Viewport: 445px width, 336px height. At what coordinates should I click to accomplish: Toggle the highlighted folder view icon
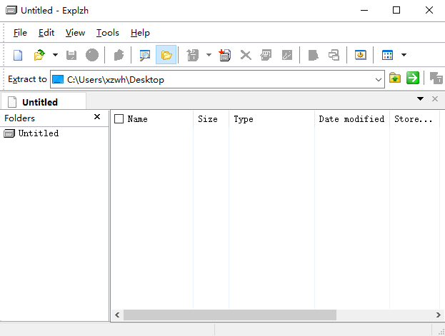pos(166,55)
